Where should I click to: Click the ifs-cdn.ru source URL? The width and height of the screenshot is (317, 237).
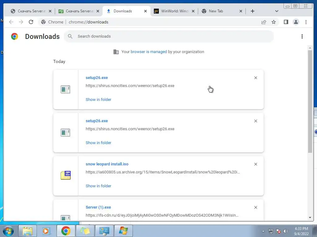tap(162, 215)
